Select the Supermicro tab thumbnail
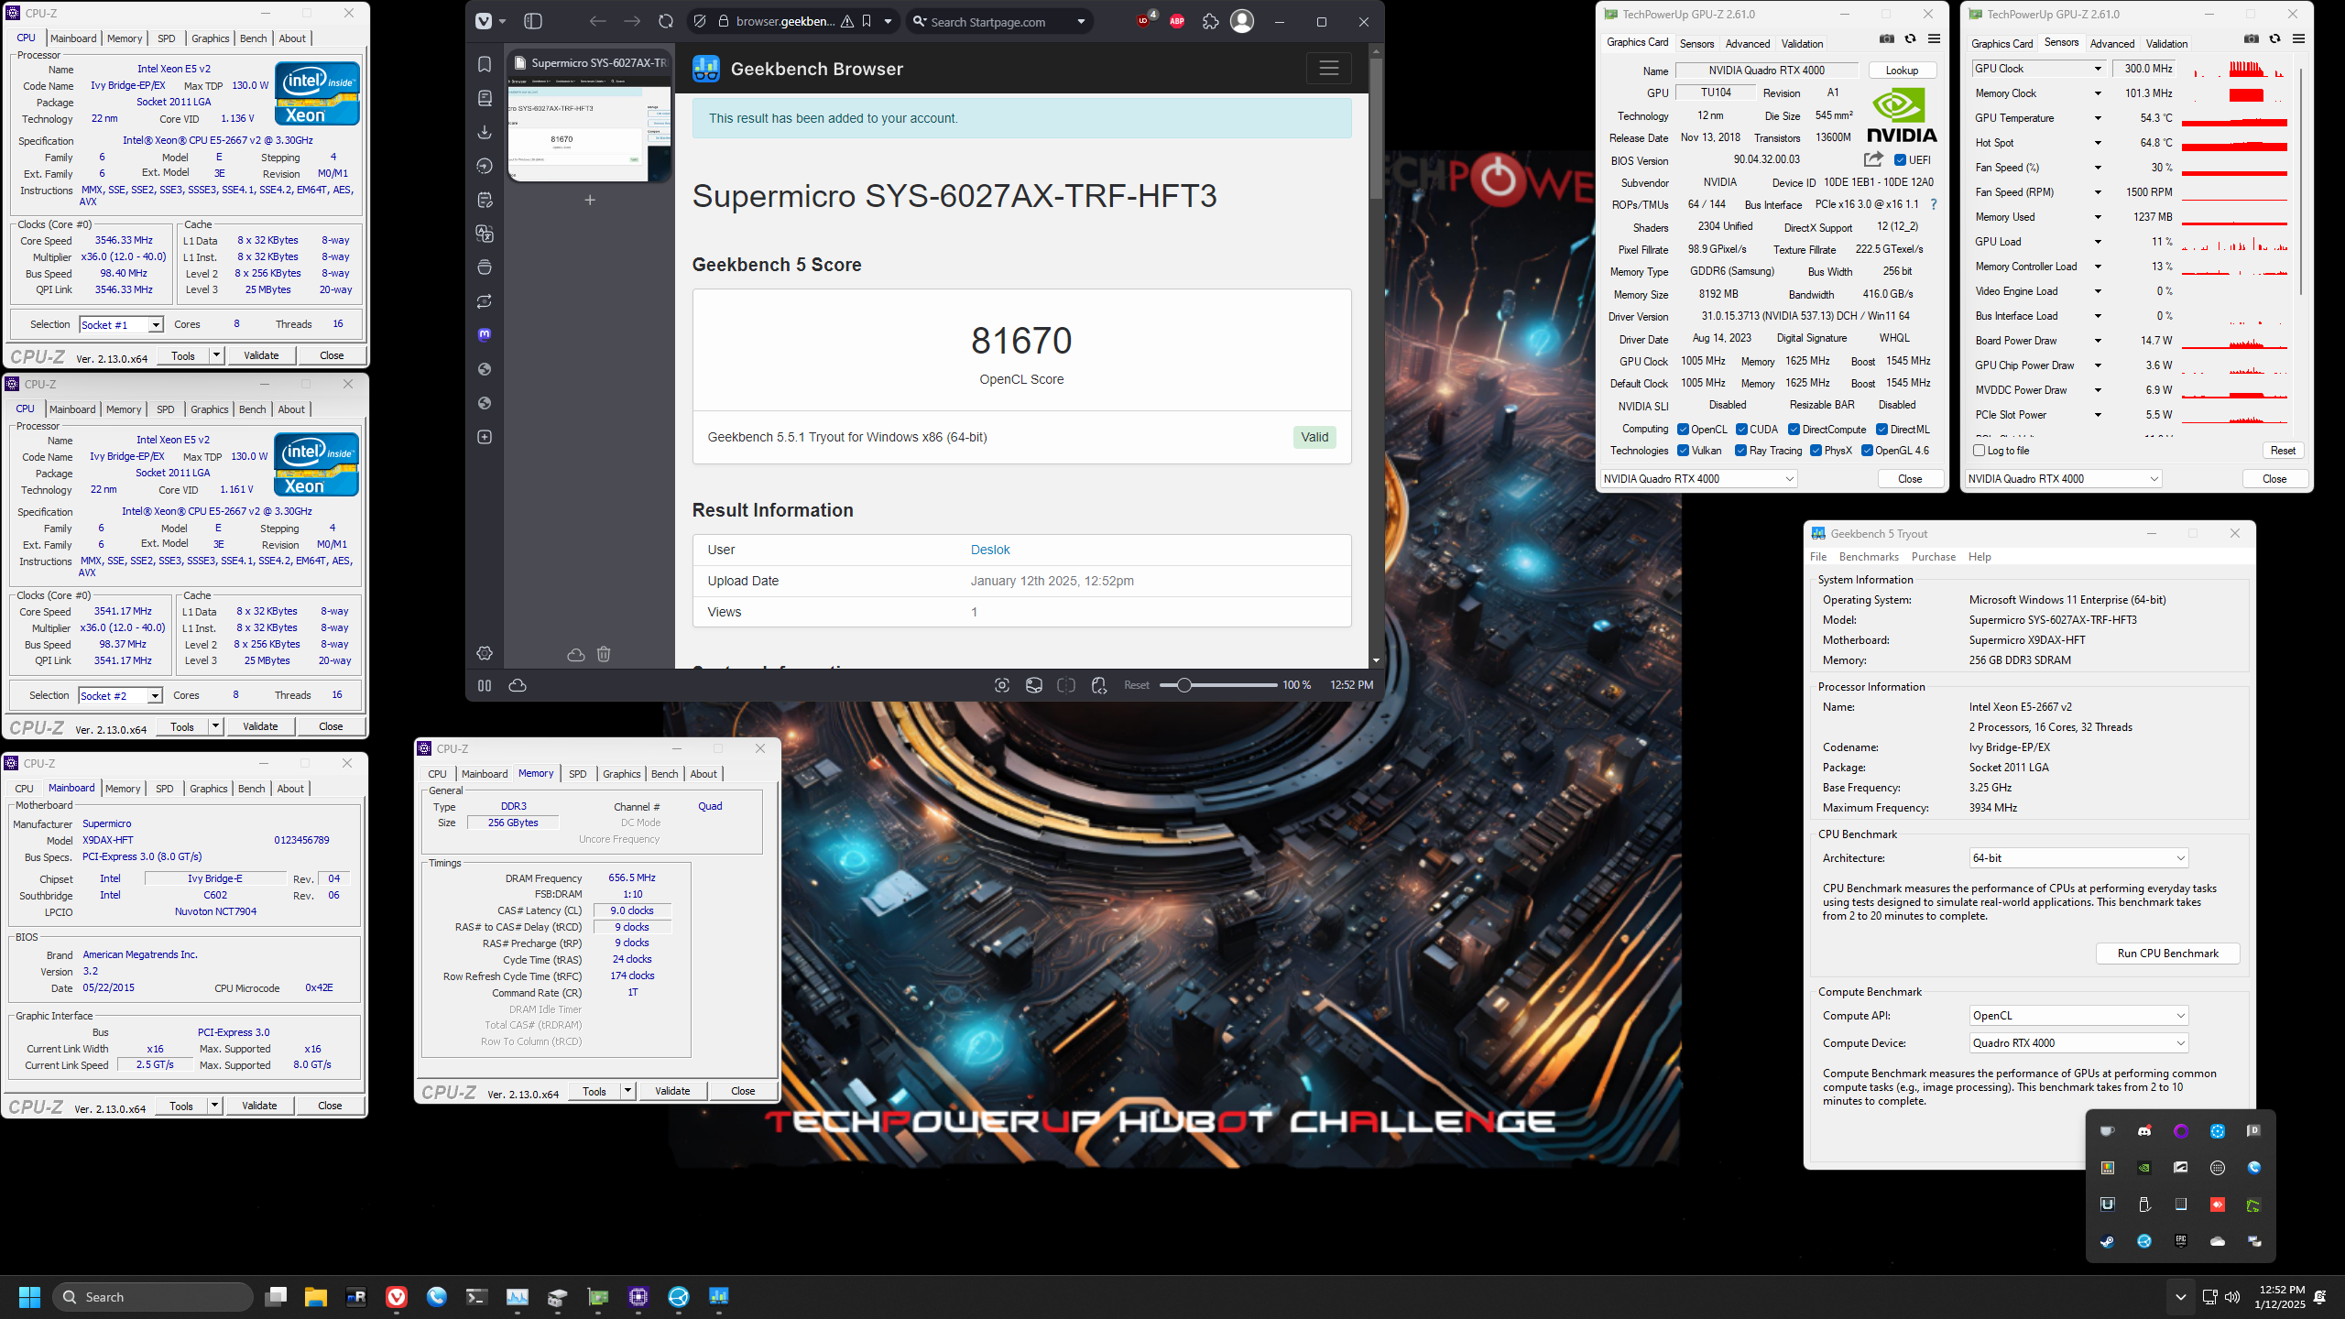2345x1319 pixels. [590, 117]
